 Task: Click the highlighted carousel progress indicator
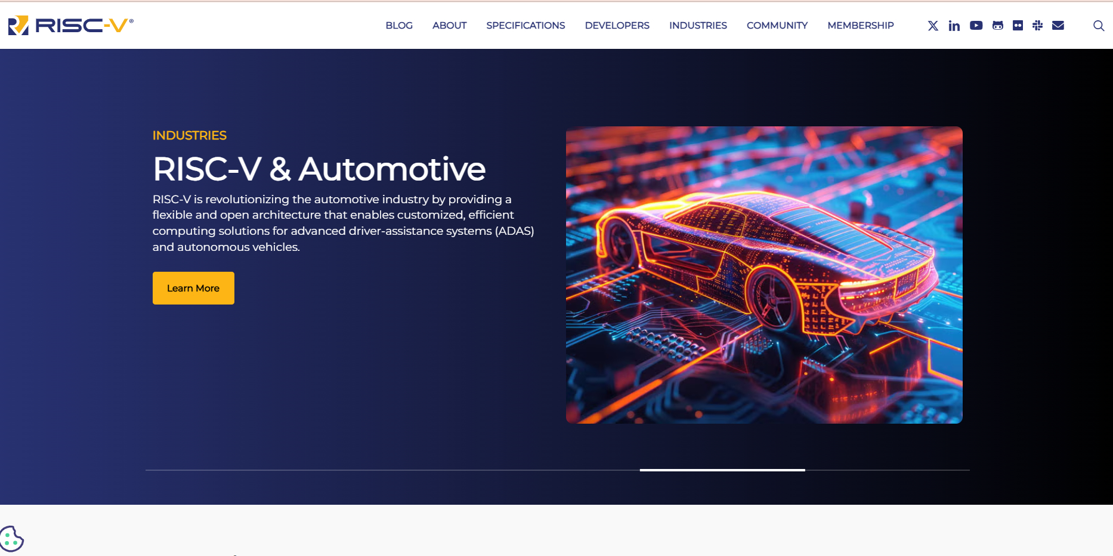pos(722,470)
